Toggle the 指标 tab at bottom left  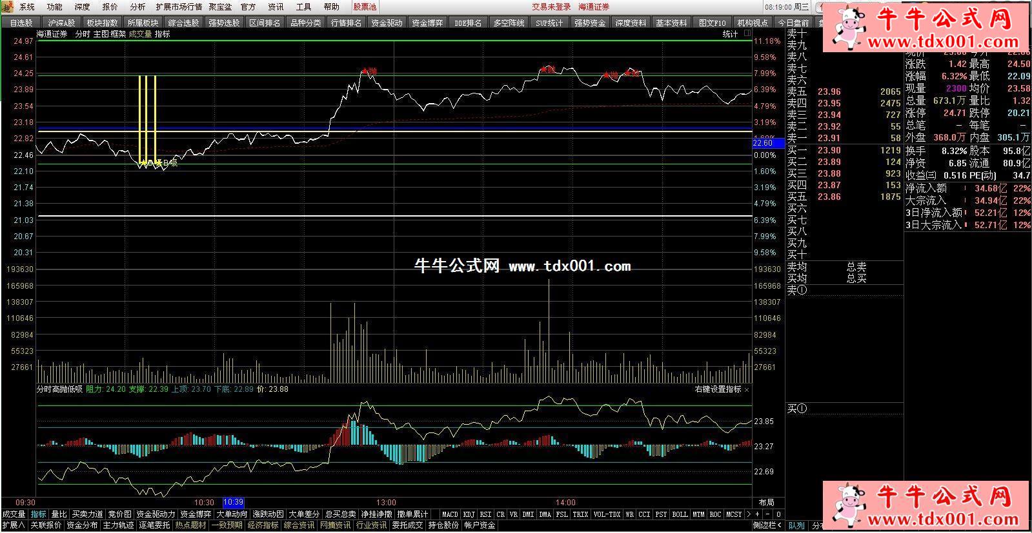[x=39, y=514]
